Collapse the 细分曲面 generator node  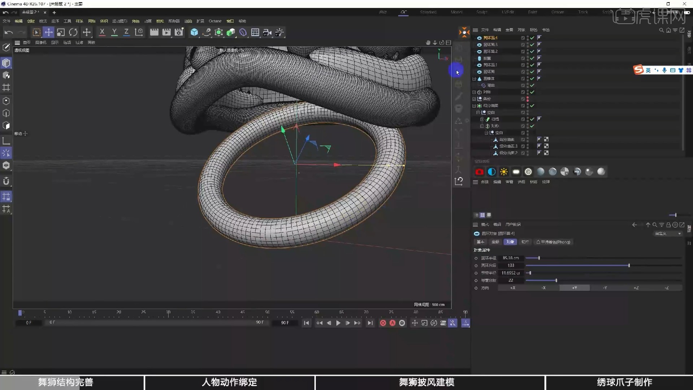(x=474, y=106)
